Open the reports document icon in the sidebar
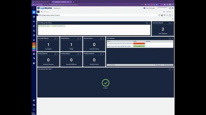The width and height of the screenshot is (206, 115). point(34,54)
